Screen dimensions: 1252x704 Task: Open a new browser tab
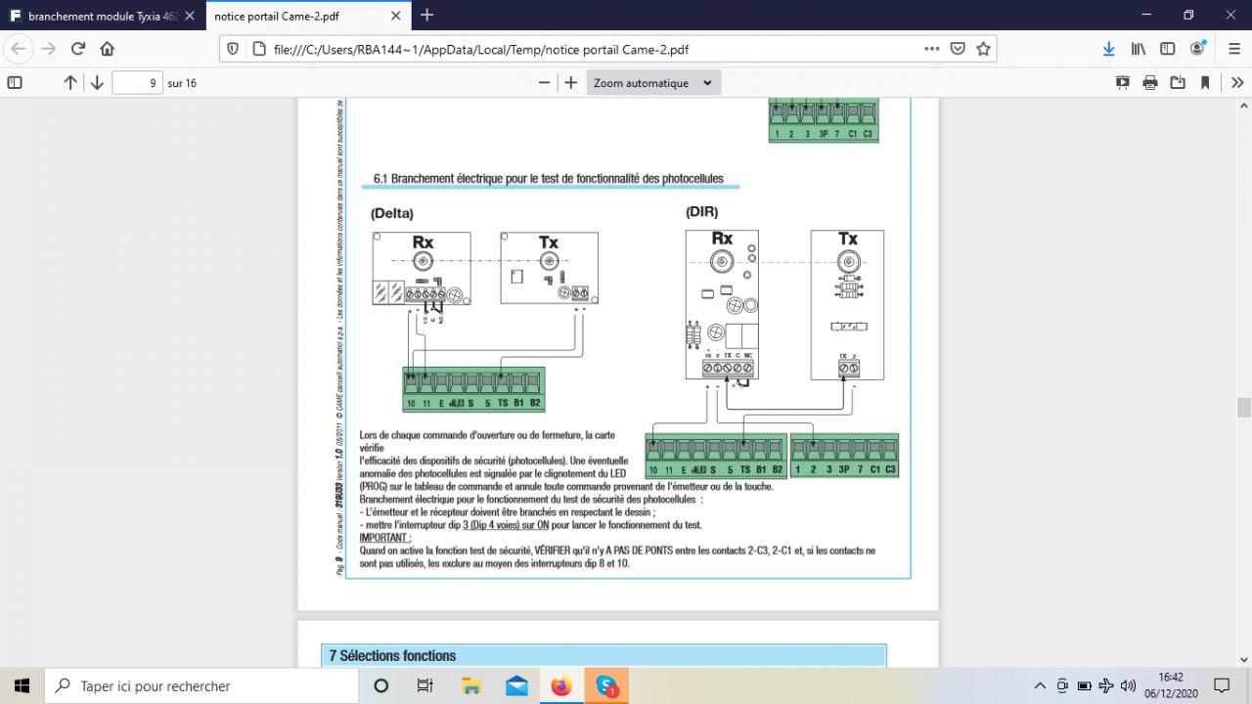point(427,16)
